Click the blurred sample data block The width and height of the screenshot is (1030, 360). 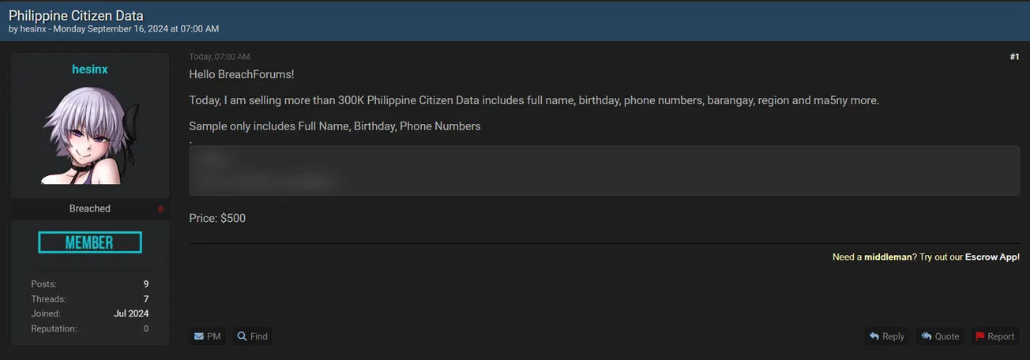pyautogui.click(x=603, y=171)
